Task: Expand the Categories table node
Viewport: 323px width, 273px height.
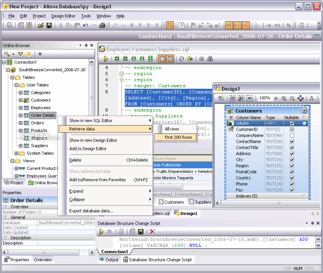Action: point(20,93)
